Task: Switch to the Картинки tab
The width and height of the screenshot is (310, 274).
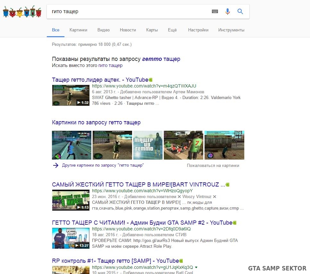Action: [x=78, y=30]
